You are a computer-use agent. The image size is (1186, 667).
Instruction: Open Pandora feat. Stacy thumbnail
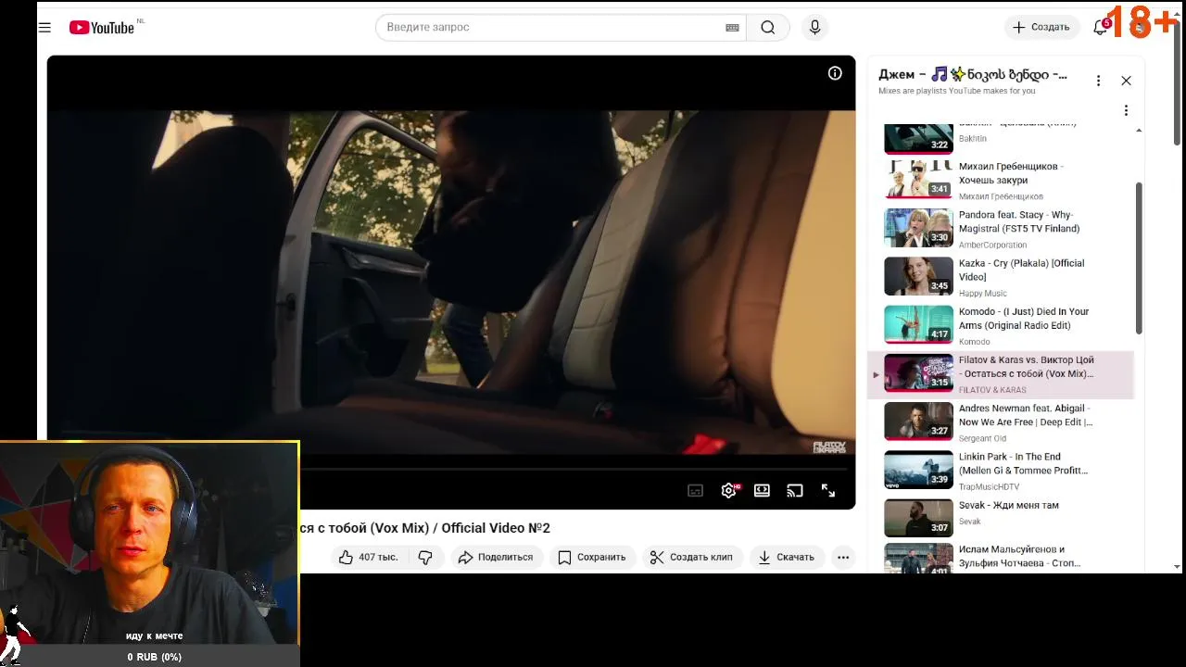coord(918,228)
